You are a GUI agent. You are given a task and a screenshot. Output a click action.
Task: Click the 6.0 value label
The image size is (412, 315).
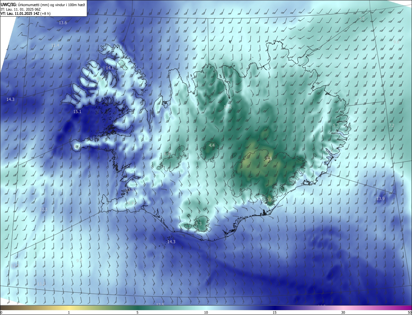click(x=167, y=154)
